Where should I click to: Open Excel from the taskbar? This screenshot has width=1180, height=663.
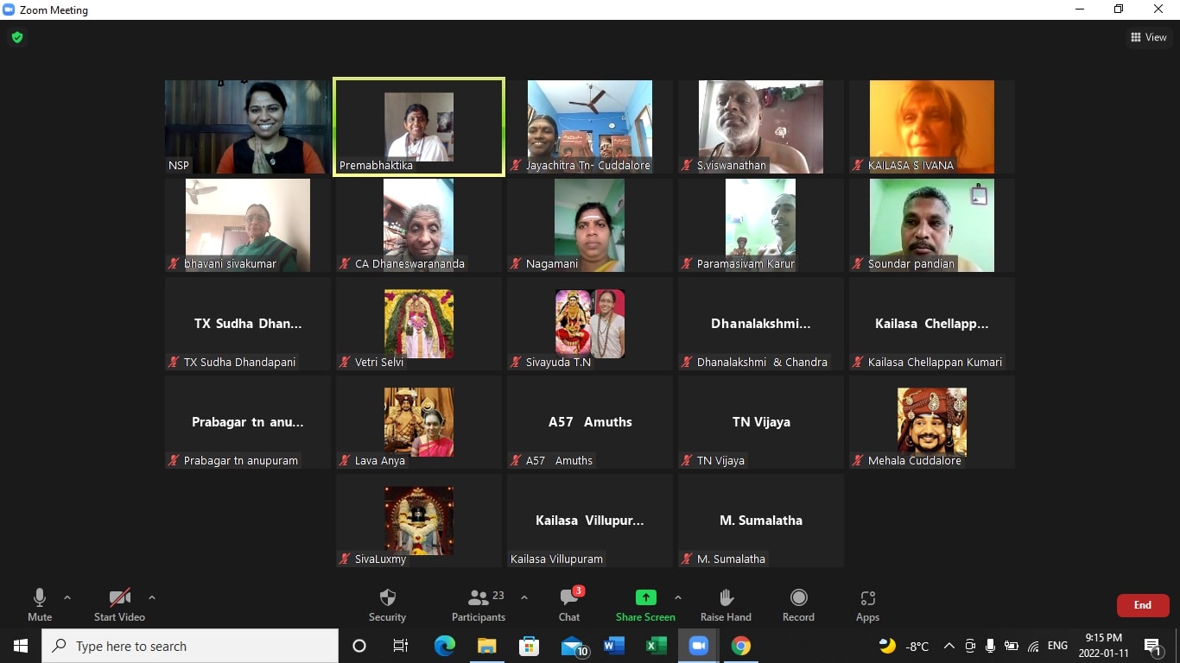(x=656, y=646)
